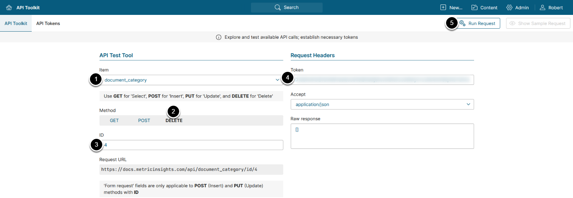Select the GET method
Screen dimensions: 573x198
coord(114,121)
